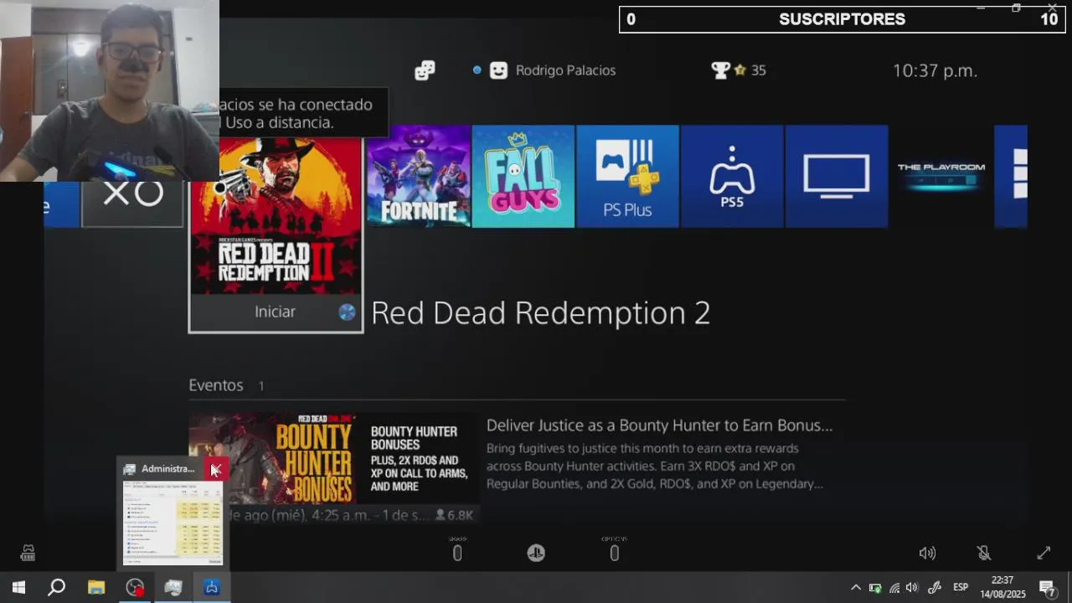The image size is (1072, 603).
Task: Click the PS home button on Remote Play bar
Action: pos(536,553)
